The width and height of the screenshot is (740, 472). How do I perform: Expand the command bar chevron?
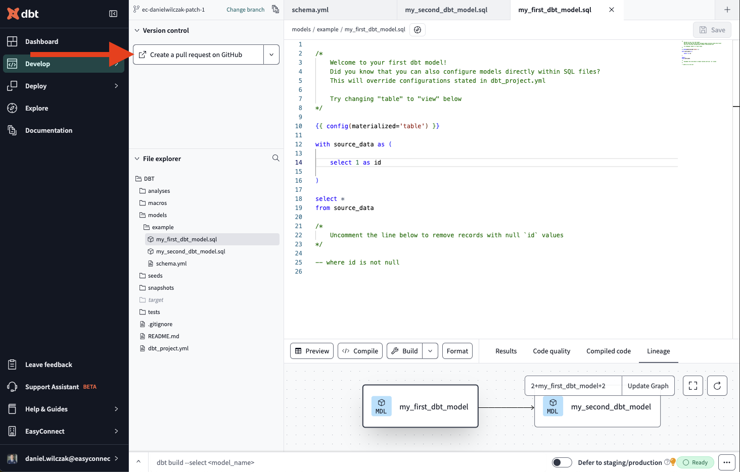click(x=138, y=461)
